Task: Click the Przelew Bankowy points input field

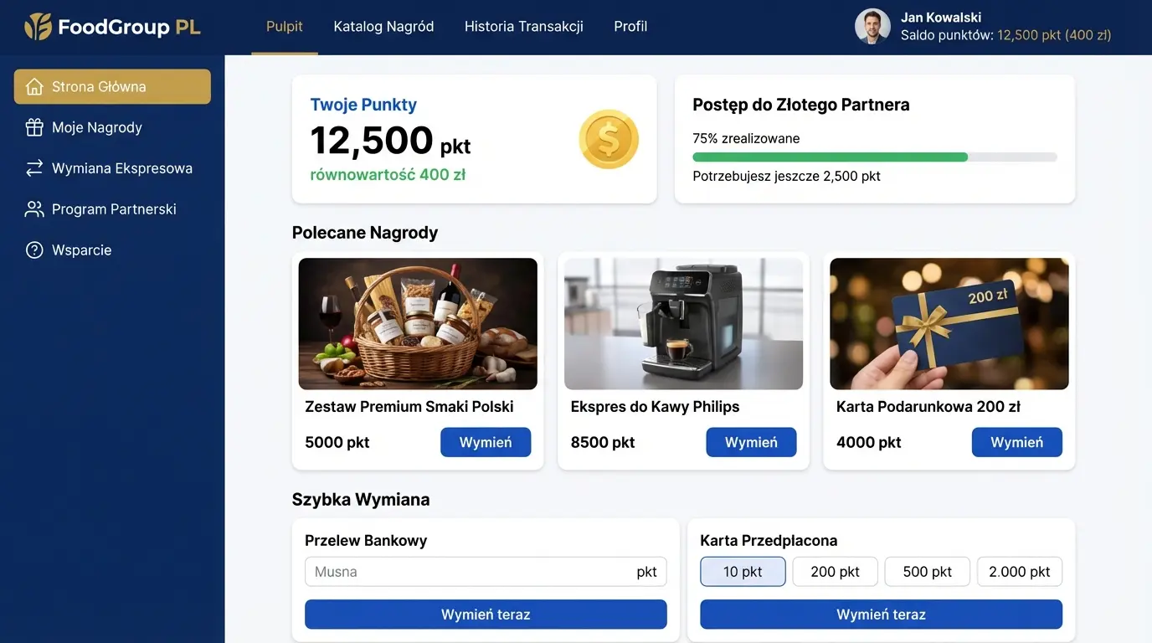Action: pos(486,572)
